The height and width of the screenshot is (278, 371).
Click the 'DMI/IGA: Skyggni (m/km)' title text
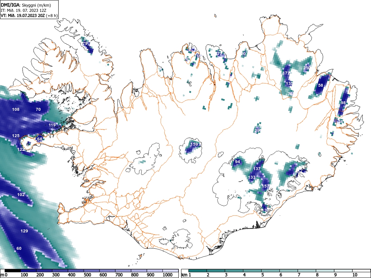26,5
